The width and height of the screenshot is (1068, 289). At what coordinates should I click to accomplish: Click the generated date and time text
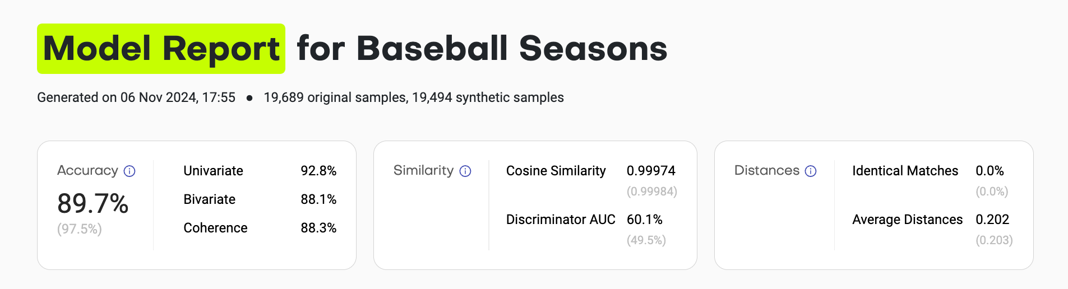(136, 97)
